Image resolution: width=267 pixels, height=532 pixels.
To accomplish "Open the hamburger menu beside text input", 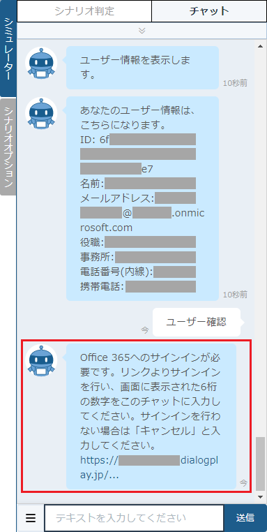I will 31,518.
